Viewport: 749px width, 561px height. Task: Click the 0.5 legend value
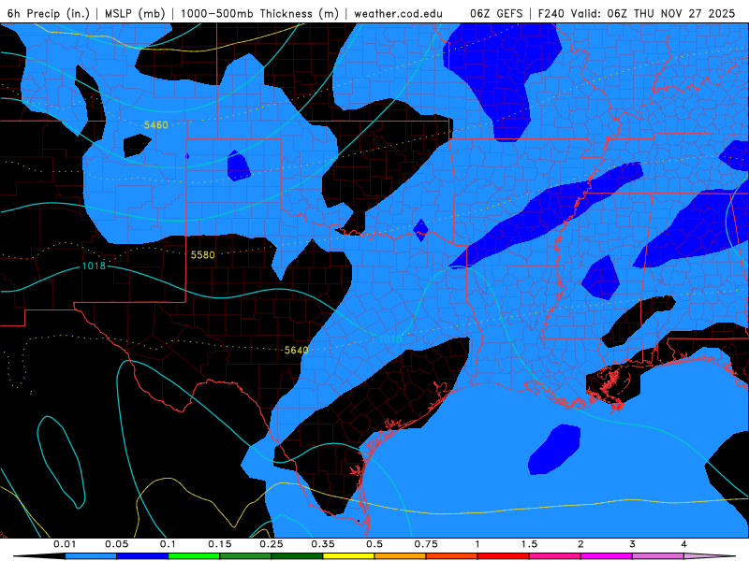(374, 544)
